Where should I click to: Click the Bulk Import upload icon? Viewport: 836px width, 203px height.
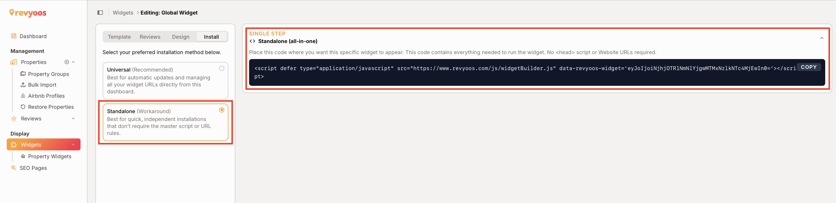[23, 85]
